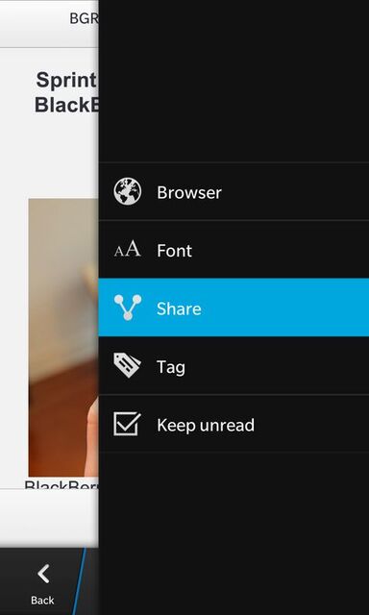The image size is (369, 615).
Task: Tap empty menu area below Keep unread
Action: tap(234, 533)
